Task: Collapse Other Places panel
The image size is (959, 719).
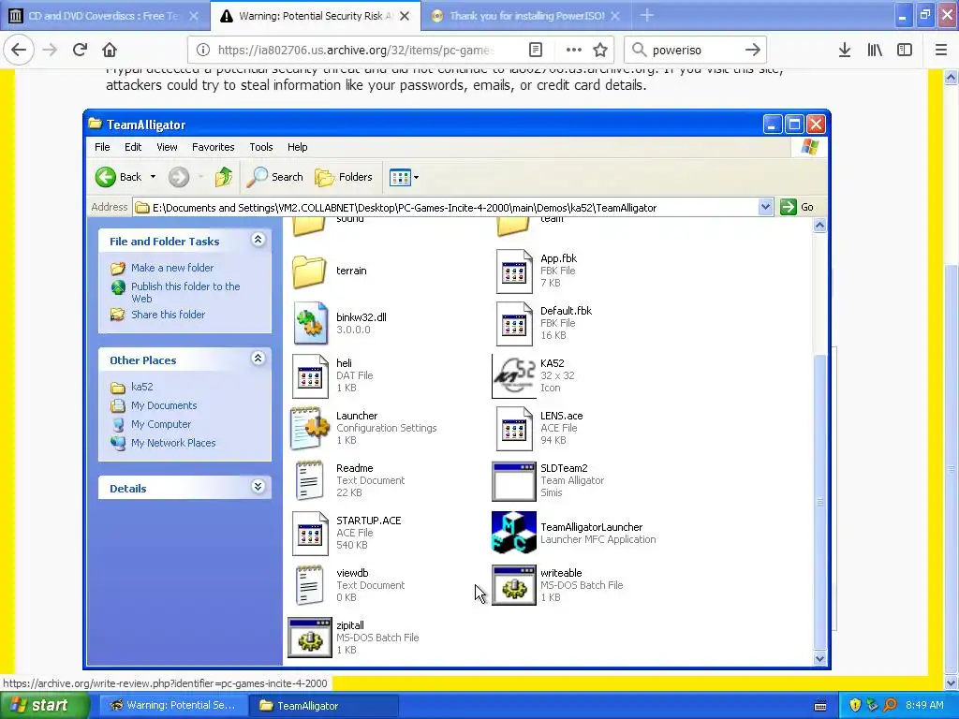Action: pos(258,359)
